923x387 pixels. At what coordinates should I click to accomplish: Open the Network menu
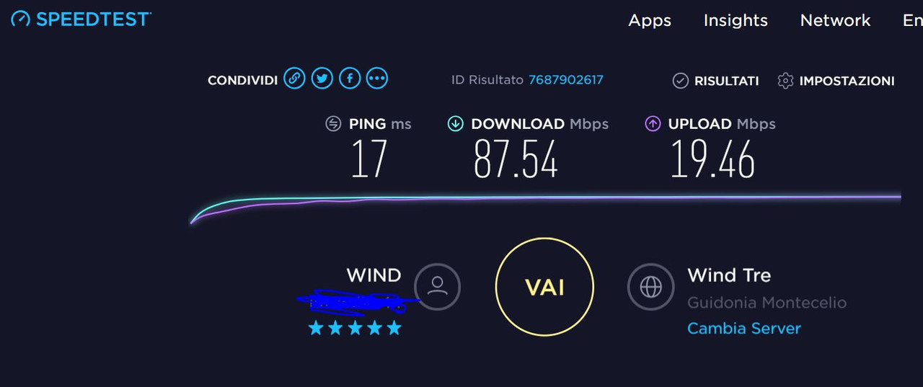tap(835, 20)
